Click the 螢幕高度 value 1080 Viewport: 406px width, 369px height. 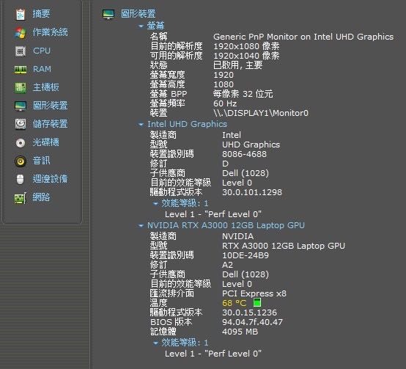click(224, 84)
